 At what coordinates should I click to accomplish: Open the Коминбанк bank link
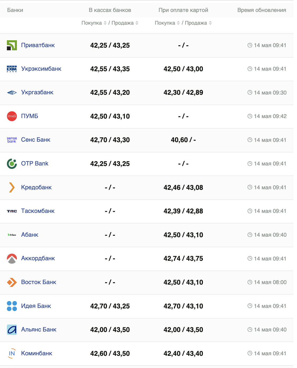pos(37,353)
